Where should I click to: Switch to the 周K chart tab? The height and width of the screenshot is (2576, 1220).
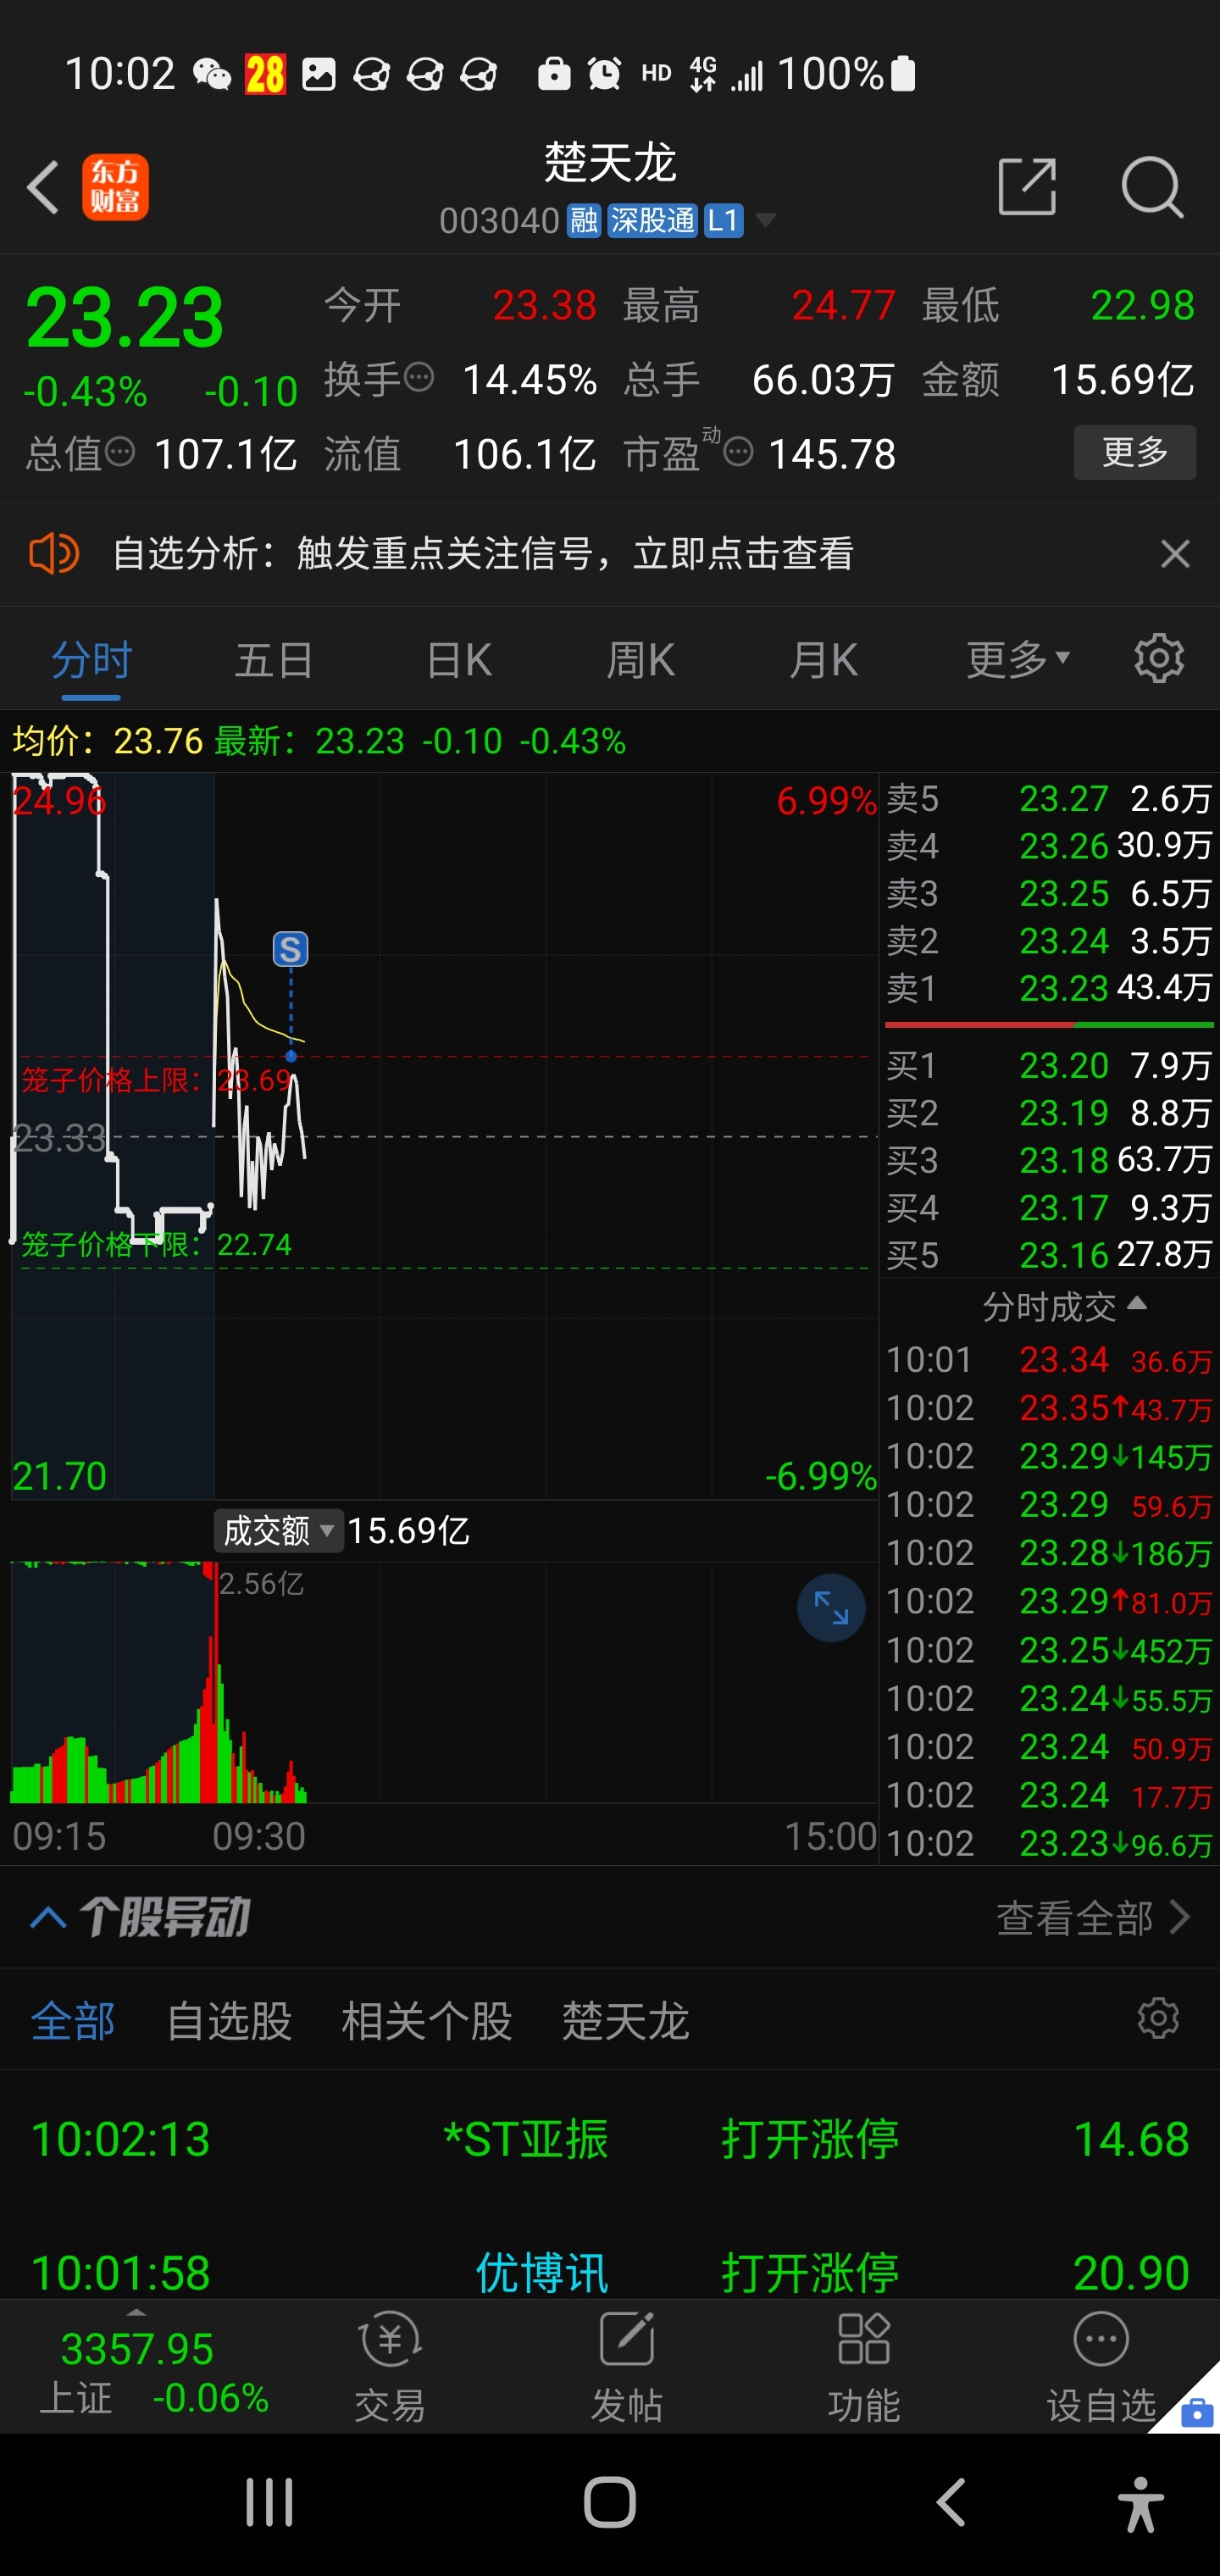[641, 661]
